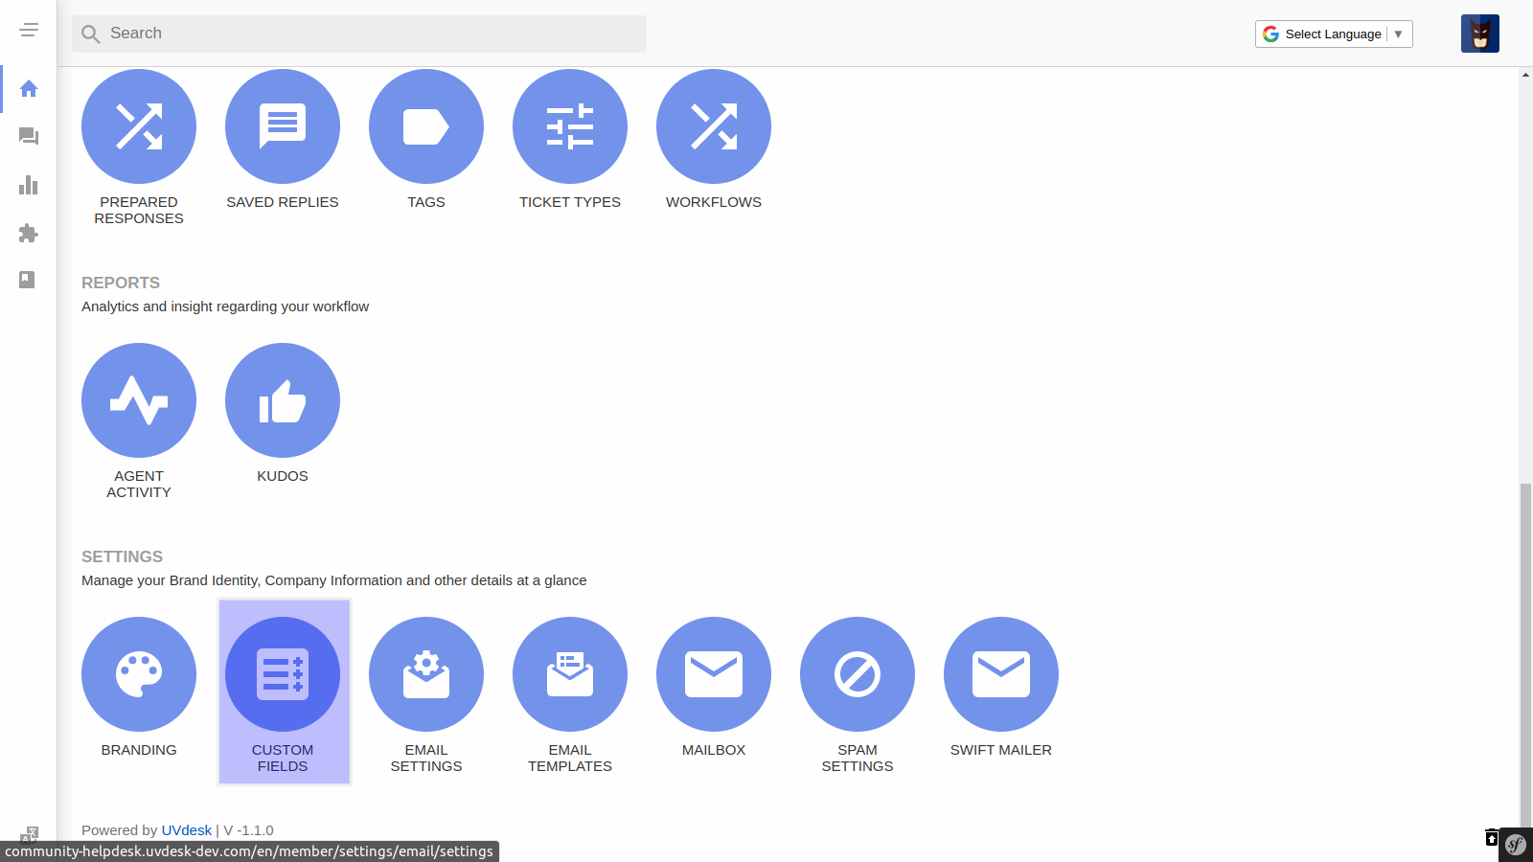Screen dimensions: 1533x862
Task: Go to Home in the sidebar
Action: [x=29, y=89]
